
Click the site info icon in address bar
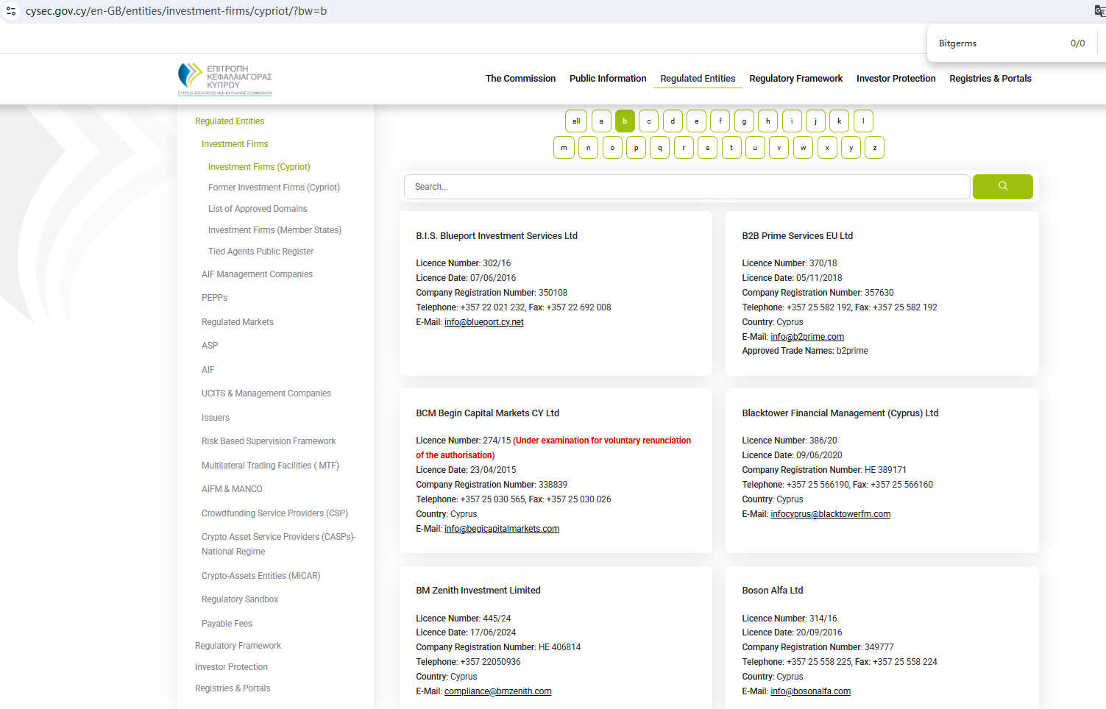(11, 11)
